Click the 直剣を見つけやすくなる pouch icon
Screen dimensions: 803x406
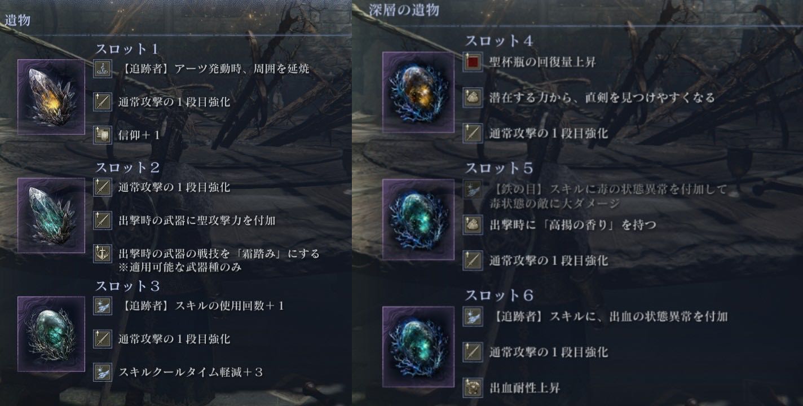click(472, 98)
